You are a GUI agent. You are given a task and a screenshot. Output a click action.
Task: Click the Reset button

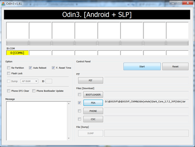(175, 66)
